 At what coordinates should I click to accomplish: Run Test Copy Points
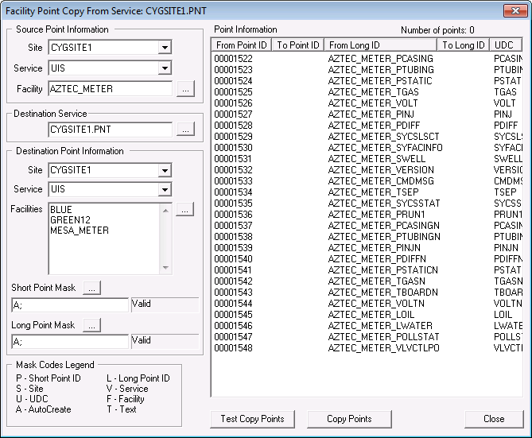point(252,419)
